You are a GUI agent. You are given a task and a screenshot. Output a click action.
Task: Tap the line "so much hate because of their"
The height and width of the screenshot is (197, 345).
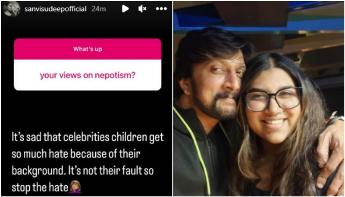[76, 154]
